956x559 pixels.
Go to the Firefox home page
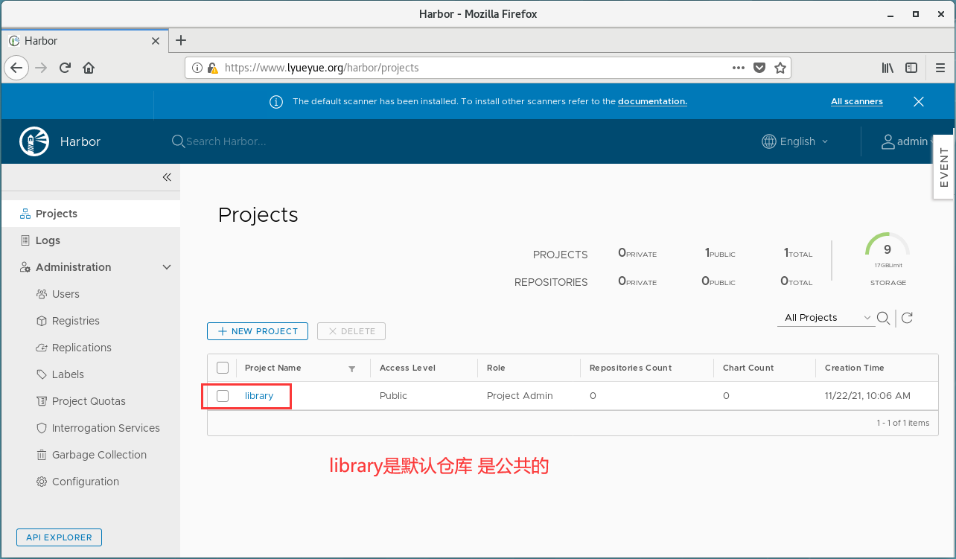(89, 68)
